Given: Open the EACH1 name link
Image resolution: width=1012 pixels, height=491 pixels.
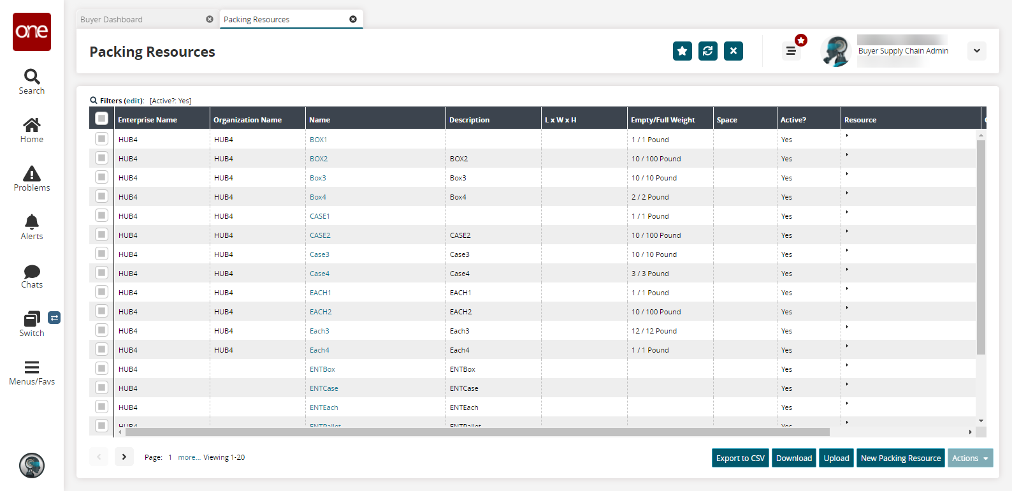Looking at the screenshot, I should click(x=320, y=293).
